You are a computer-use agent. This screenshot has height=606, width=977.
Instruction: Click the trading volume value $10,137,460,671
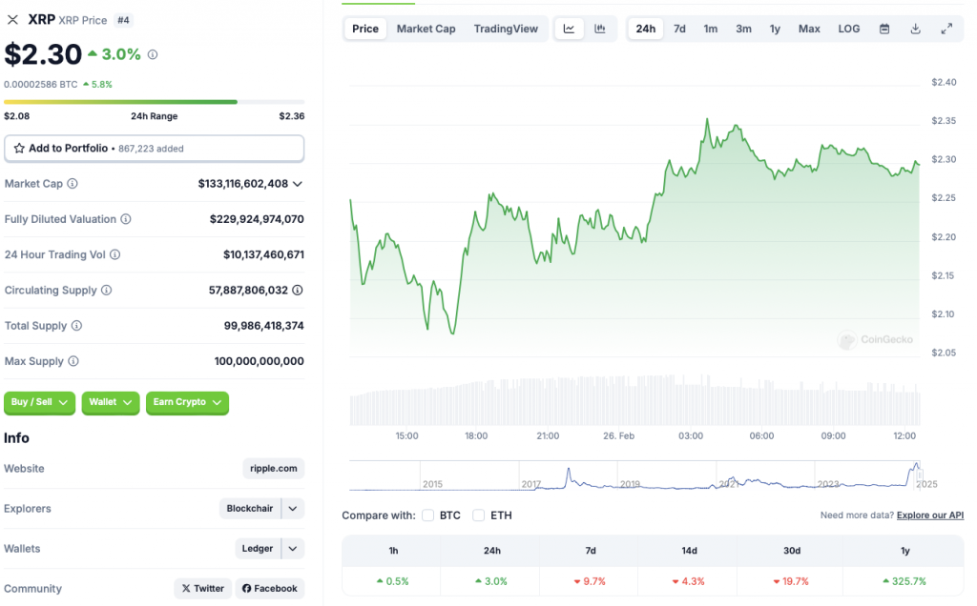[x=263, y=254]
